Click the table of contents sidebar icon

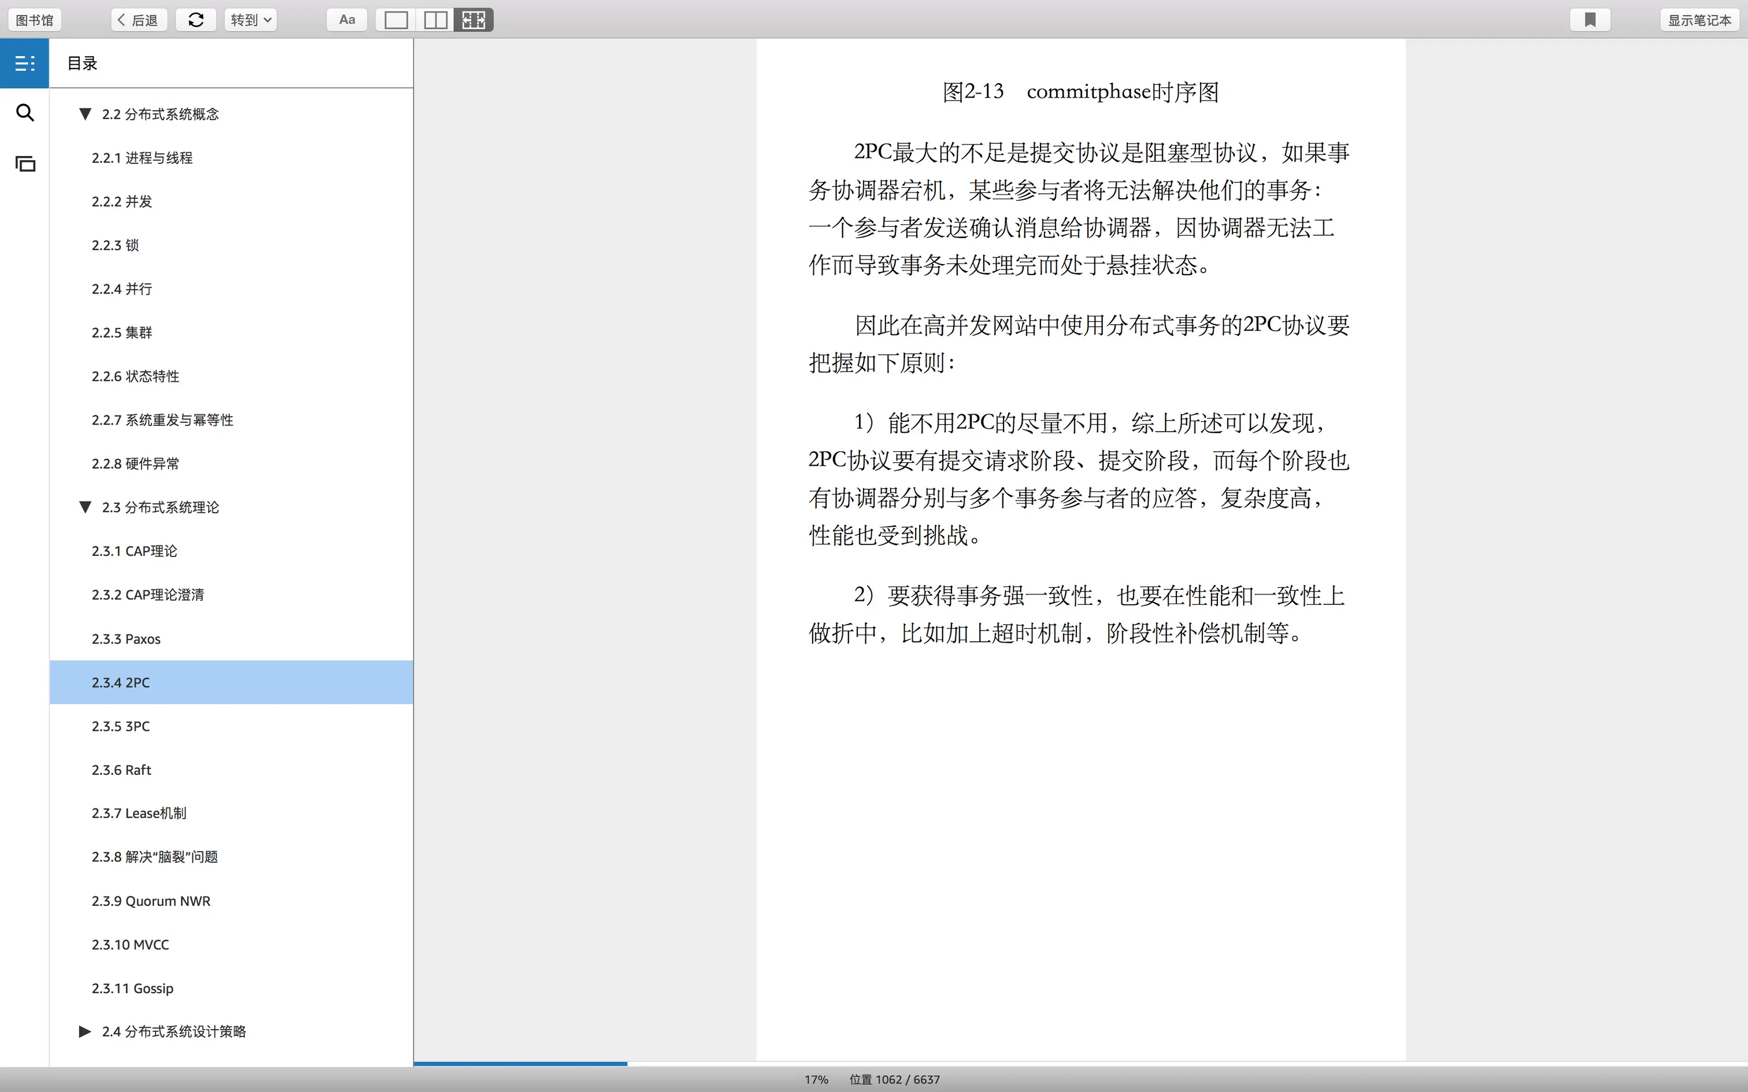point(24,64)
